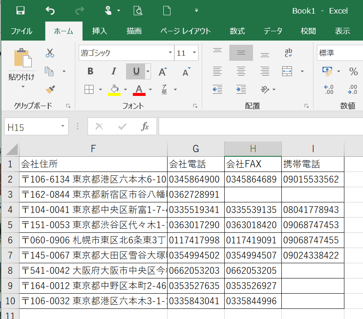Click the Save icon in quick access toolbar
This screenshot has width=363, height=319.
pyautogui.click(x=20, y=11)
